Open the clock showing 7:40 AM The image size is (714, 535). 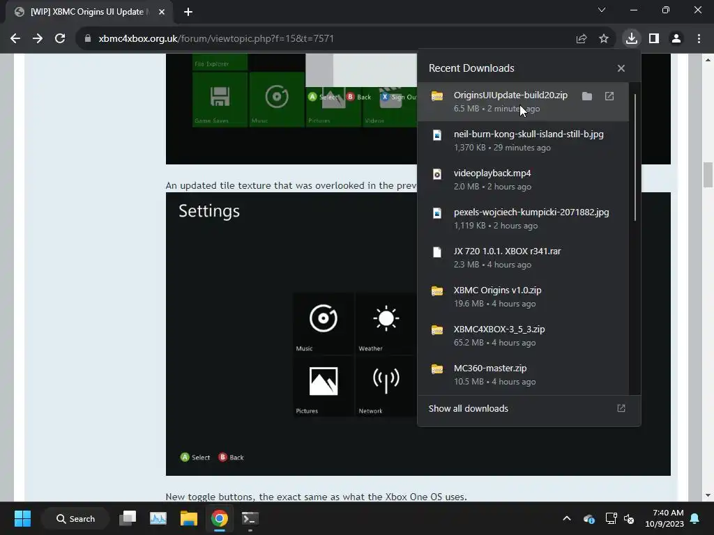tap(664, 518)
